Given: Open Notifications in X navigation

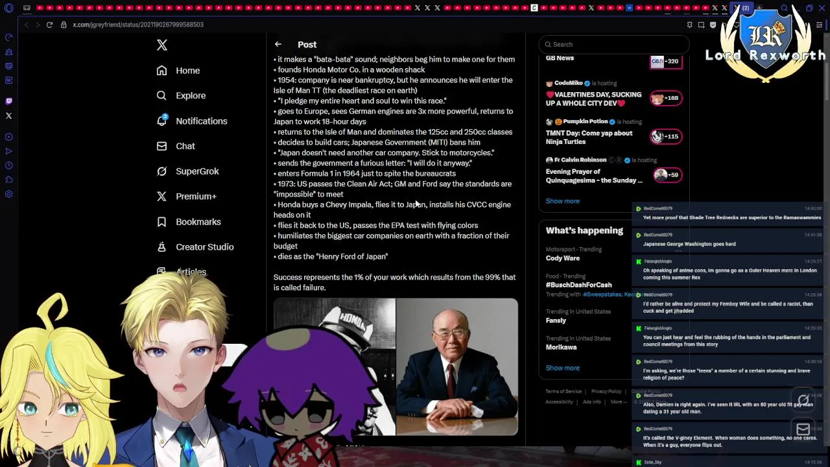Looking at the screenshot, I should [192, 121].
